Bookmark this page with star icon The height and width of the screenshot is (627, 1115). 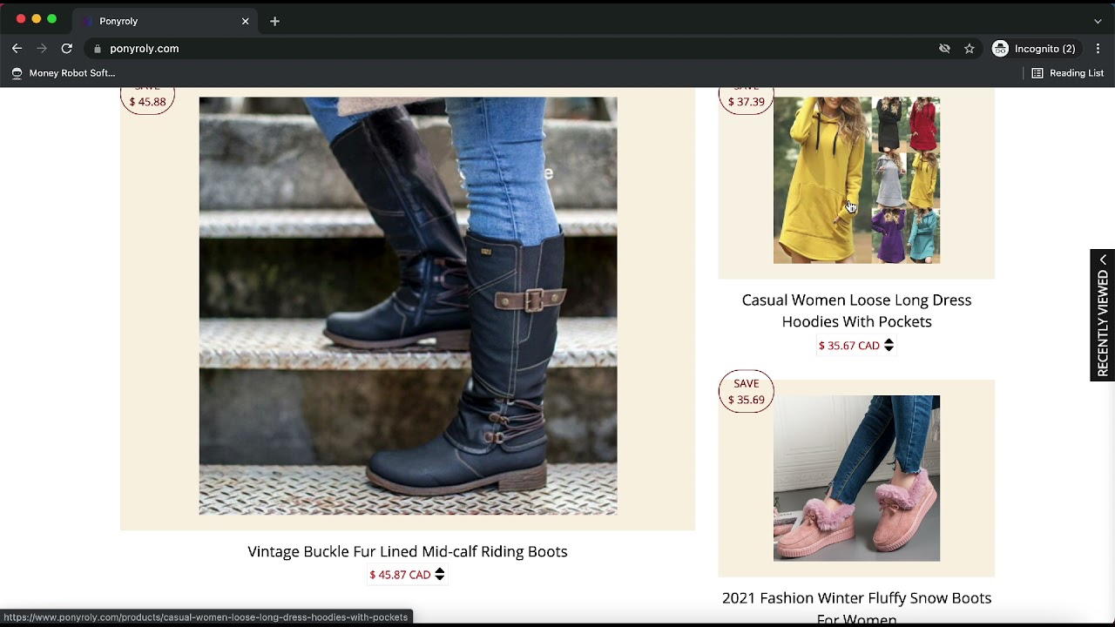pos(969,49)
